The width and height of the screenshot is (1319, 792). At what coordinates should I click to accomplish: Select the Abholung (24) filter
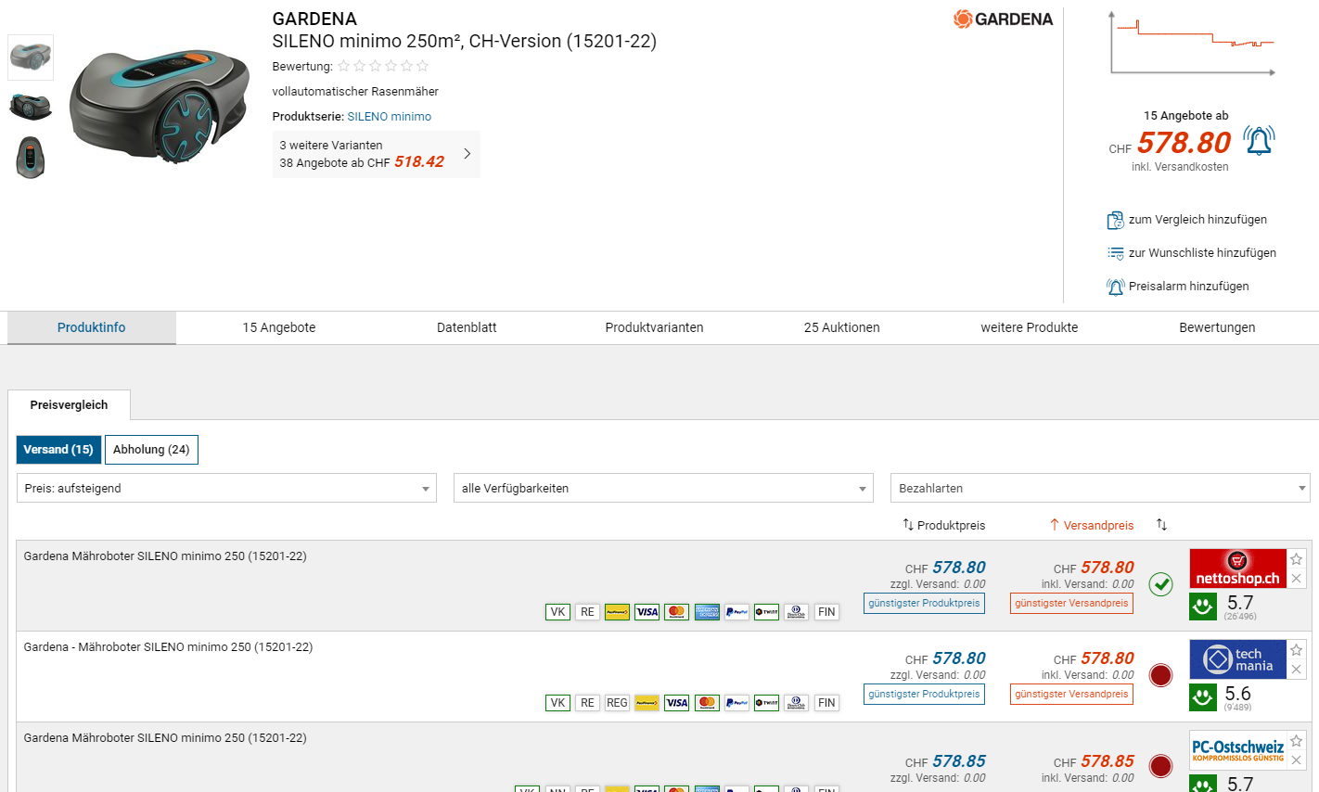151,450
